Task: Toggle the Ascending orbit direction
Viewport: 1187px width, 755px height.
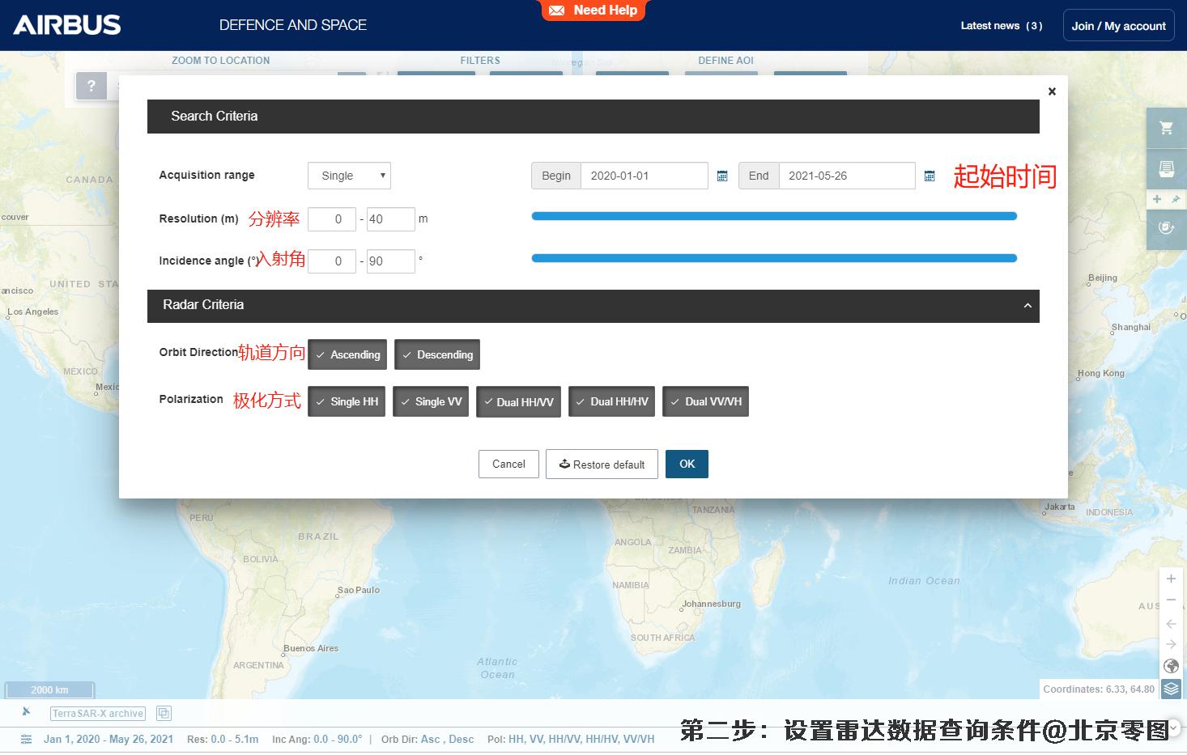Action: point(347,354)
